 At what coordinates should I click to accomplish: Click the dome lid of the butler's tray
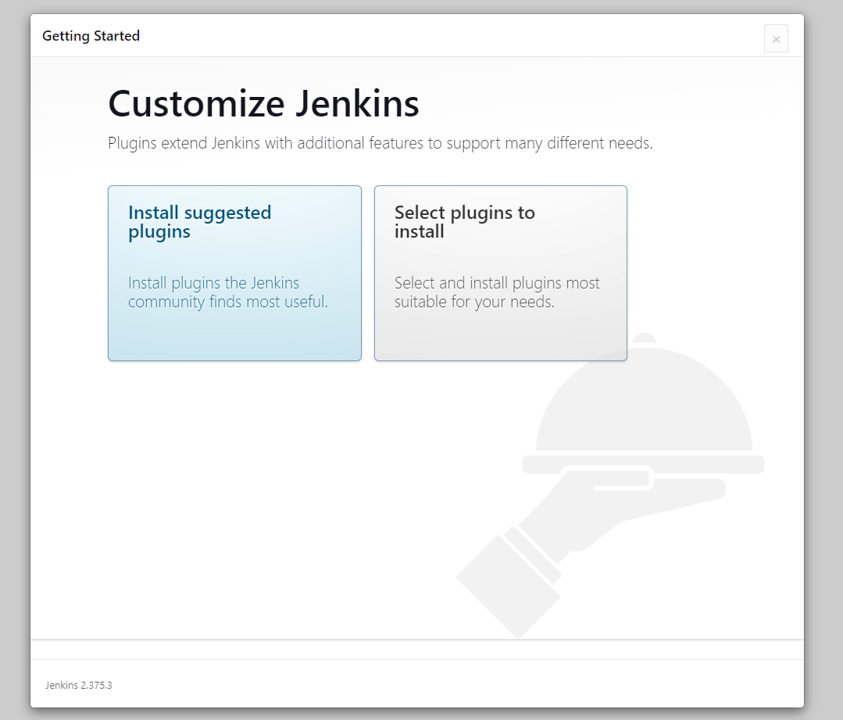click(645, 399)
